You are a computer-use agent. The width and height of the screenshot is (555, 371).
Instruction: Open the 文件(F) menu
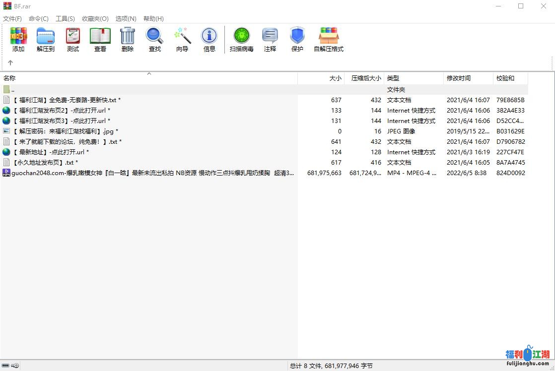12,18
